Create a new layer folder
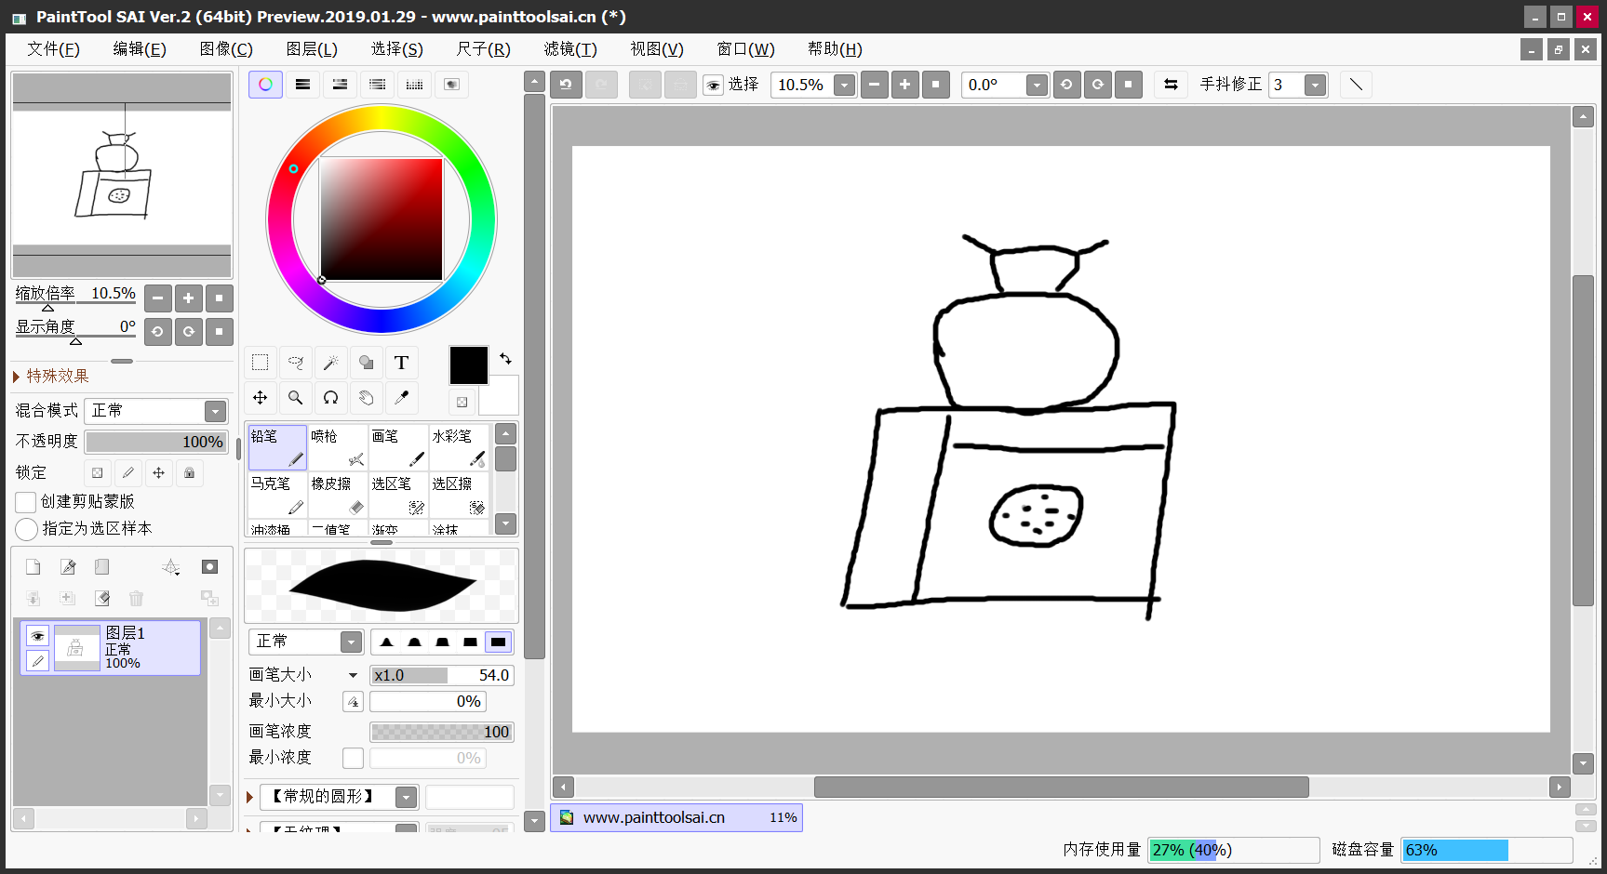This screenshot has width=1607, height=874. point(102,567)
